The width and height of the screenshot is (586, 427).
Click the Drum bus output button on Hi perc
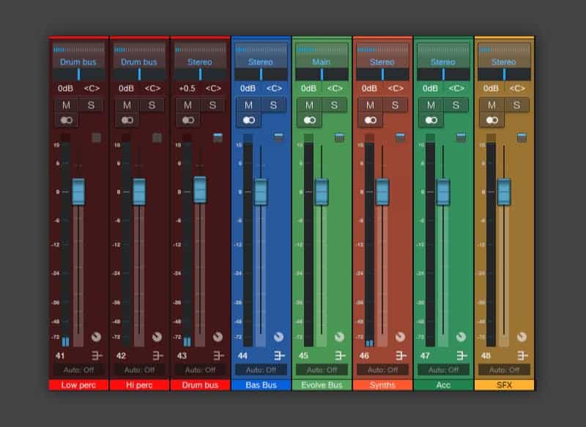tap(139, 62)
